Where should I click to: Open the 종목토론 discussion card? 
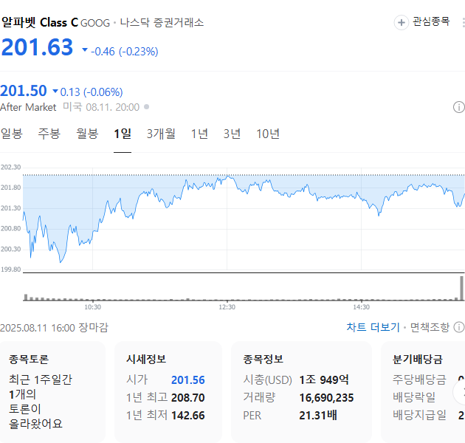pos(52,391)
